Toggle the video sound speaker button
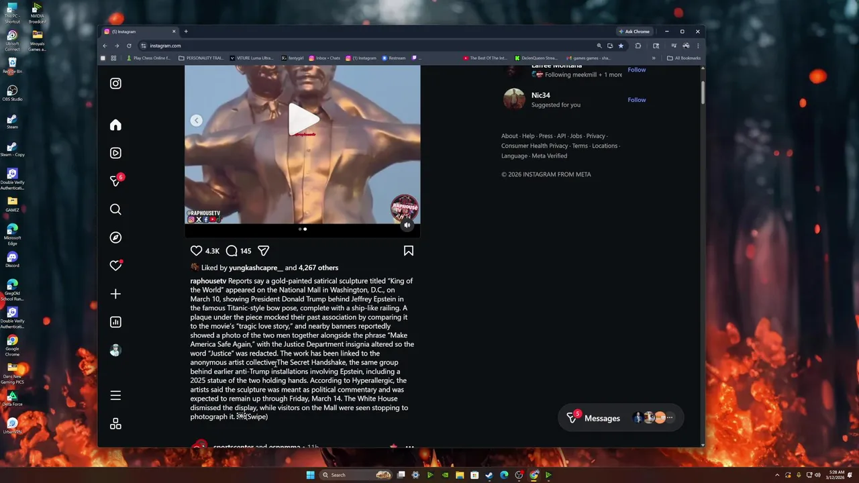The width and height of the screenshot is (859, 483). coord(407,225)
